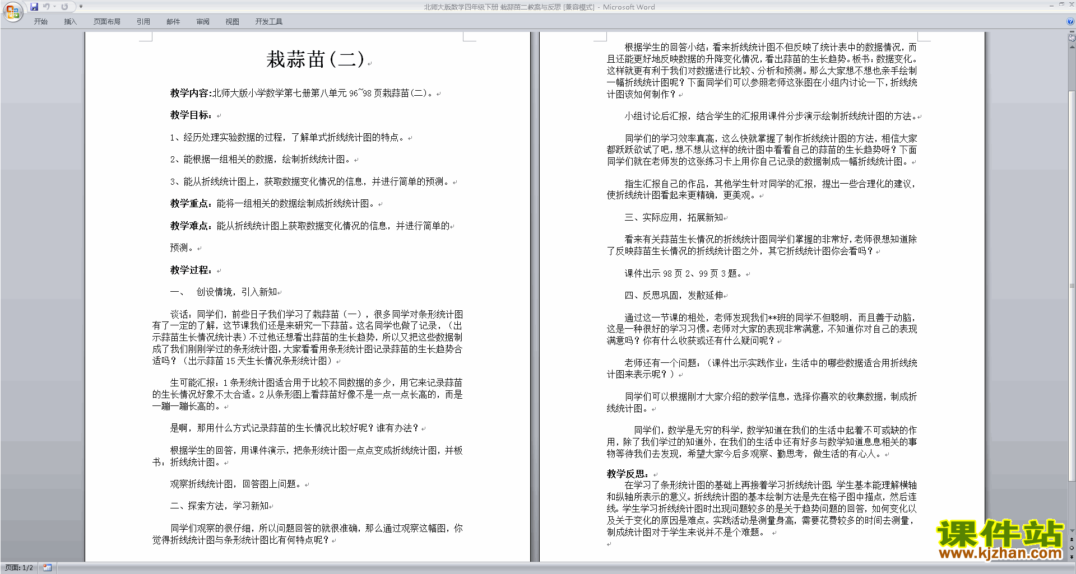Open the 审阅 ribbon tab

click(203, 21)
